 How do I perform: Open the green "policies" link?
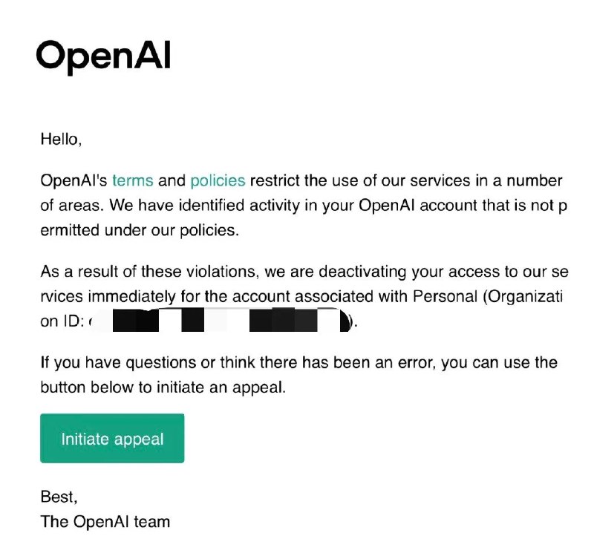point(218,180)
